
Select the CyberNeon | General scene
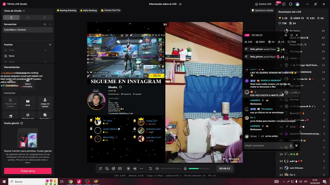28,30
